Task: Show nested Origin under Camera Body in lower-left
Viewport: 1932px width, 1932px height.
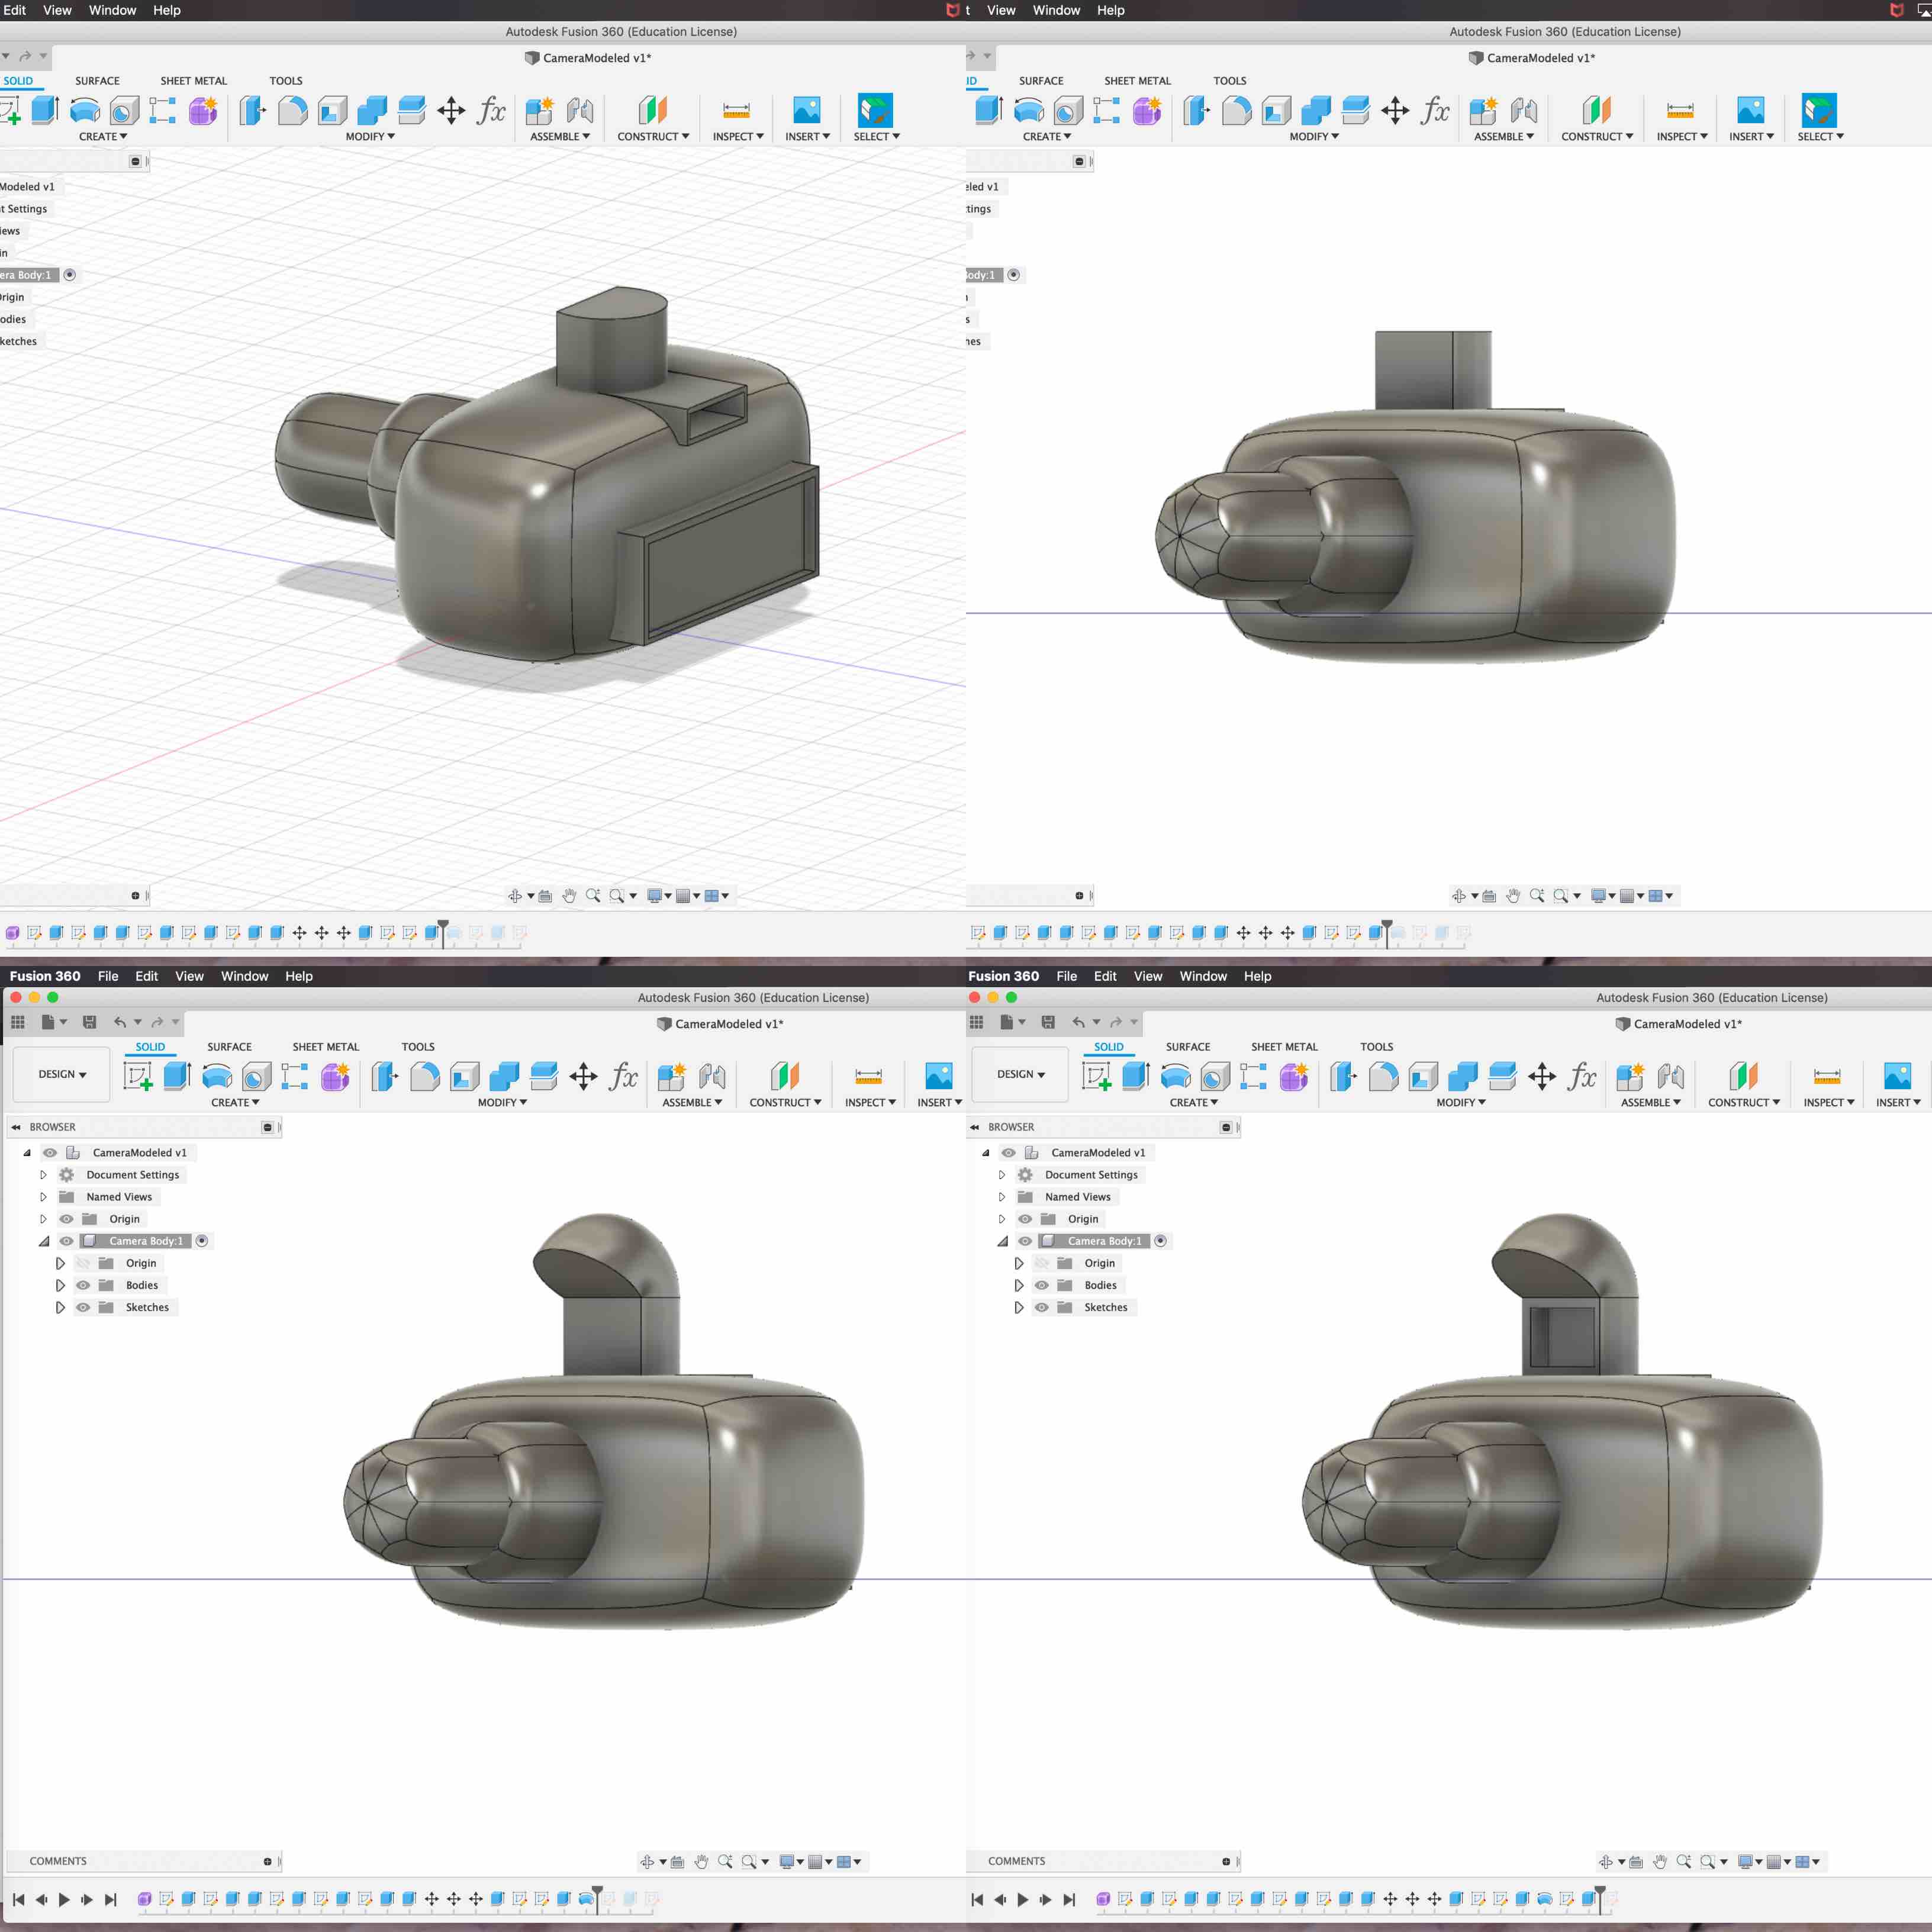Action: [83, 1263]
